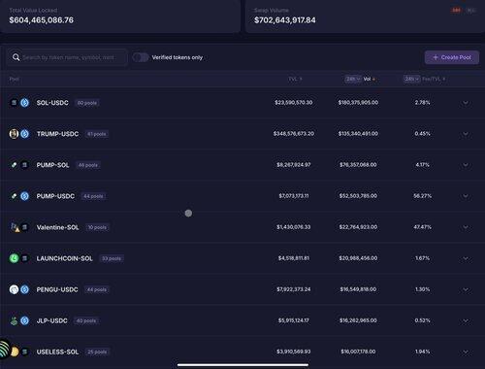This screenshot has height=369, width=485.
Task: Click the USDC icon in SOL-USDC row
Action: click(x=24, y=103)
